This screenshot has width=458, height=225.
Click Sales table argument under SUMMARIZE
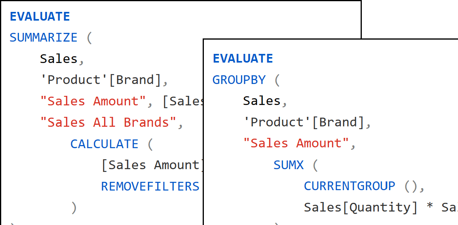coord(59,59)
